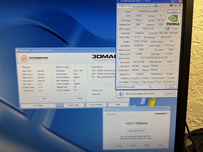This screenshot has width=203, height=152.
Task: Click the Run 3DMark button
Action: tap(38, 106)
